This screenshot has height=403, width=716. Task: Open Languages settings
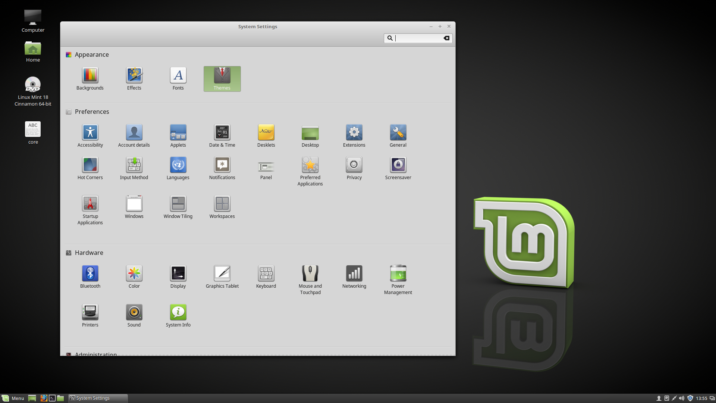point(178,168)
